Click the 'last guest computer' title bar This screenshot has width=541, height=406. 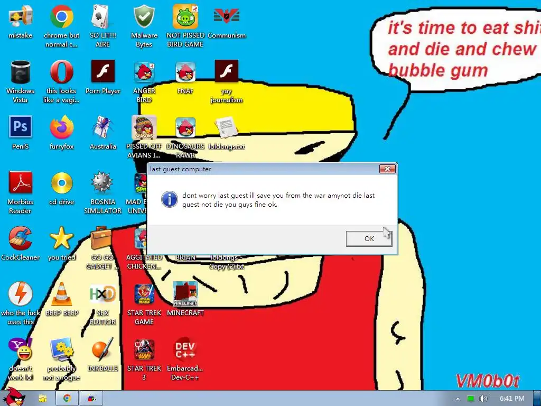point(262,169)
